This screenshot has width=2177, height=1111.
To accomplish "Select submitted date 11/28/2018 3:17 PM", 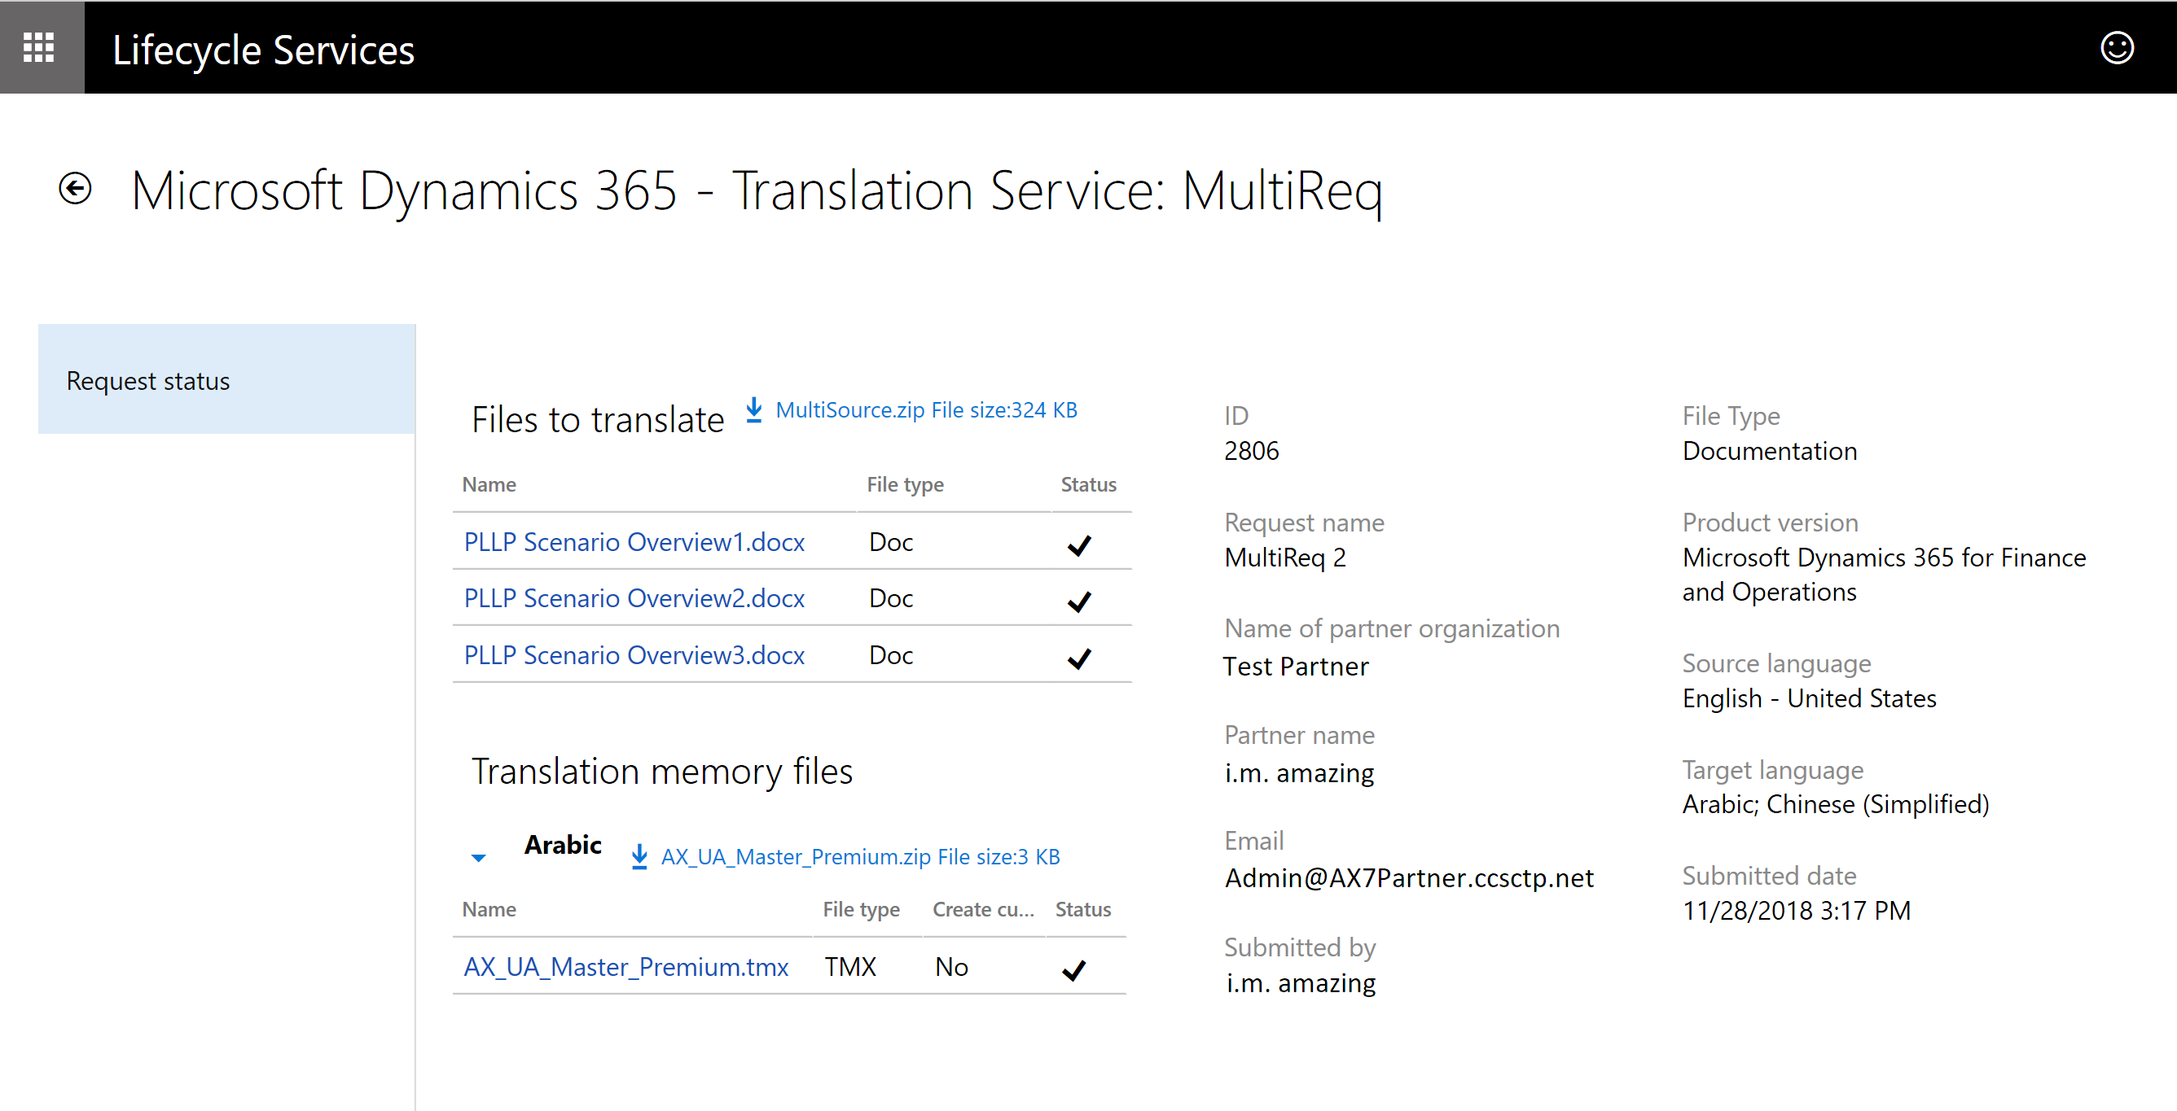I will (1796, 911).
